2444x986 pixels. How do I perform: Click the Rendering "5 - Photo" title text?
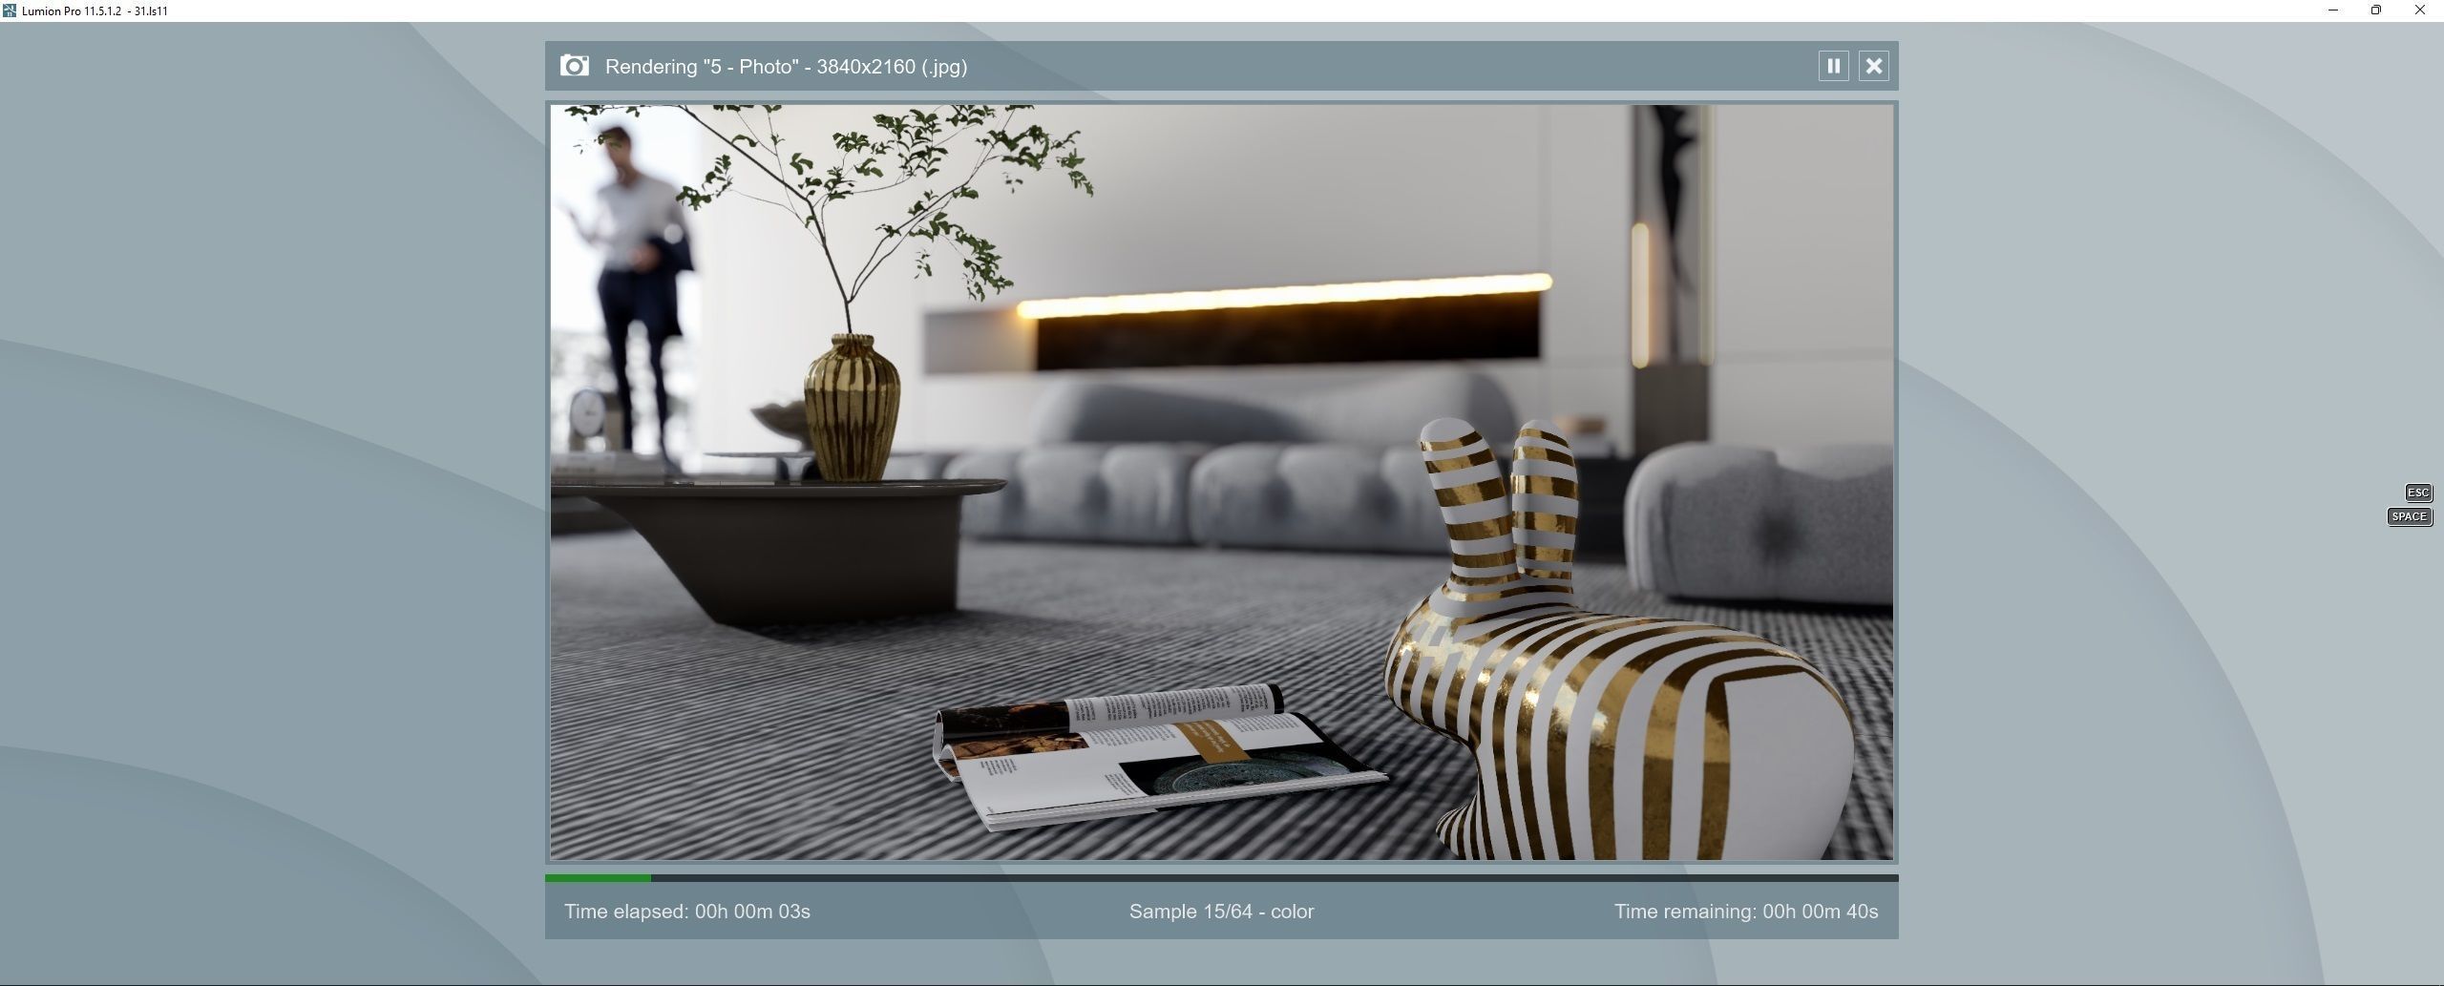click(786, 67)
